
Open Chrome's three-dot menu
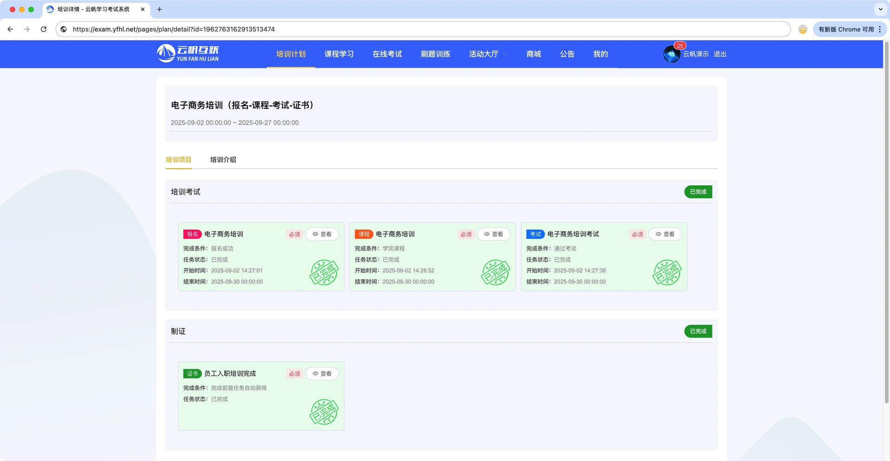tap(879, 29)
